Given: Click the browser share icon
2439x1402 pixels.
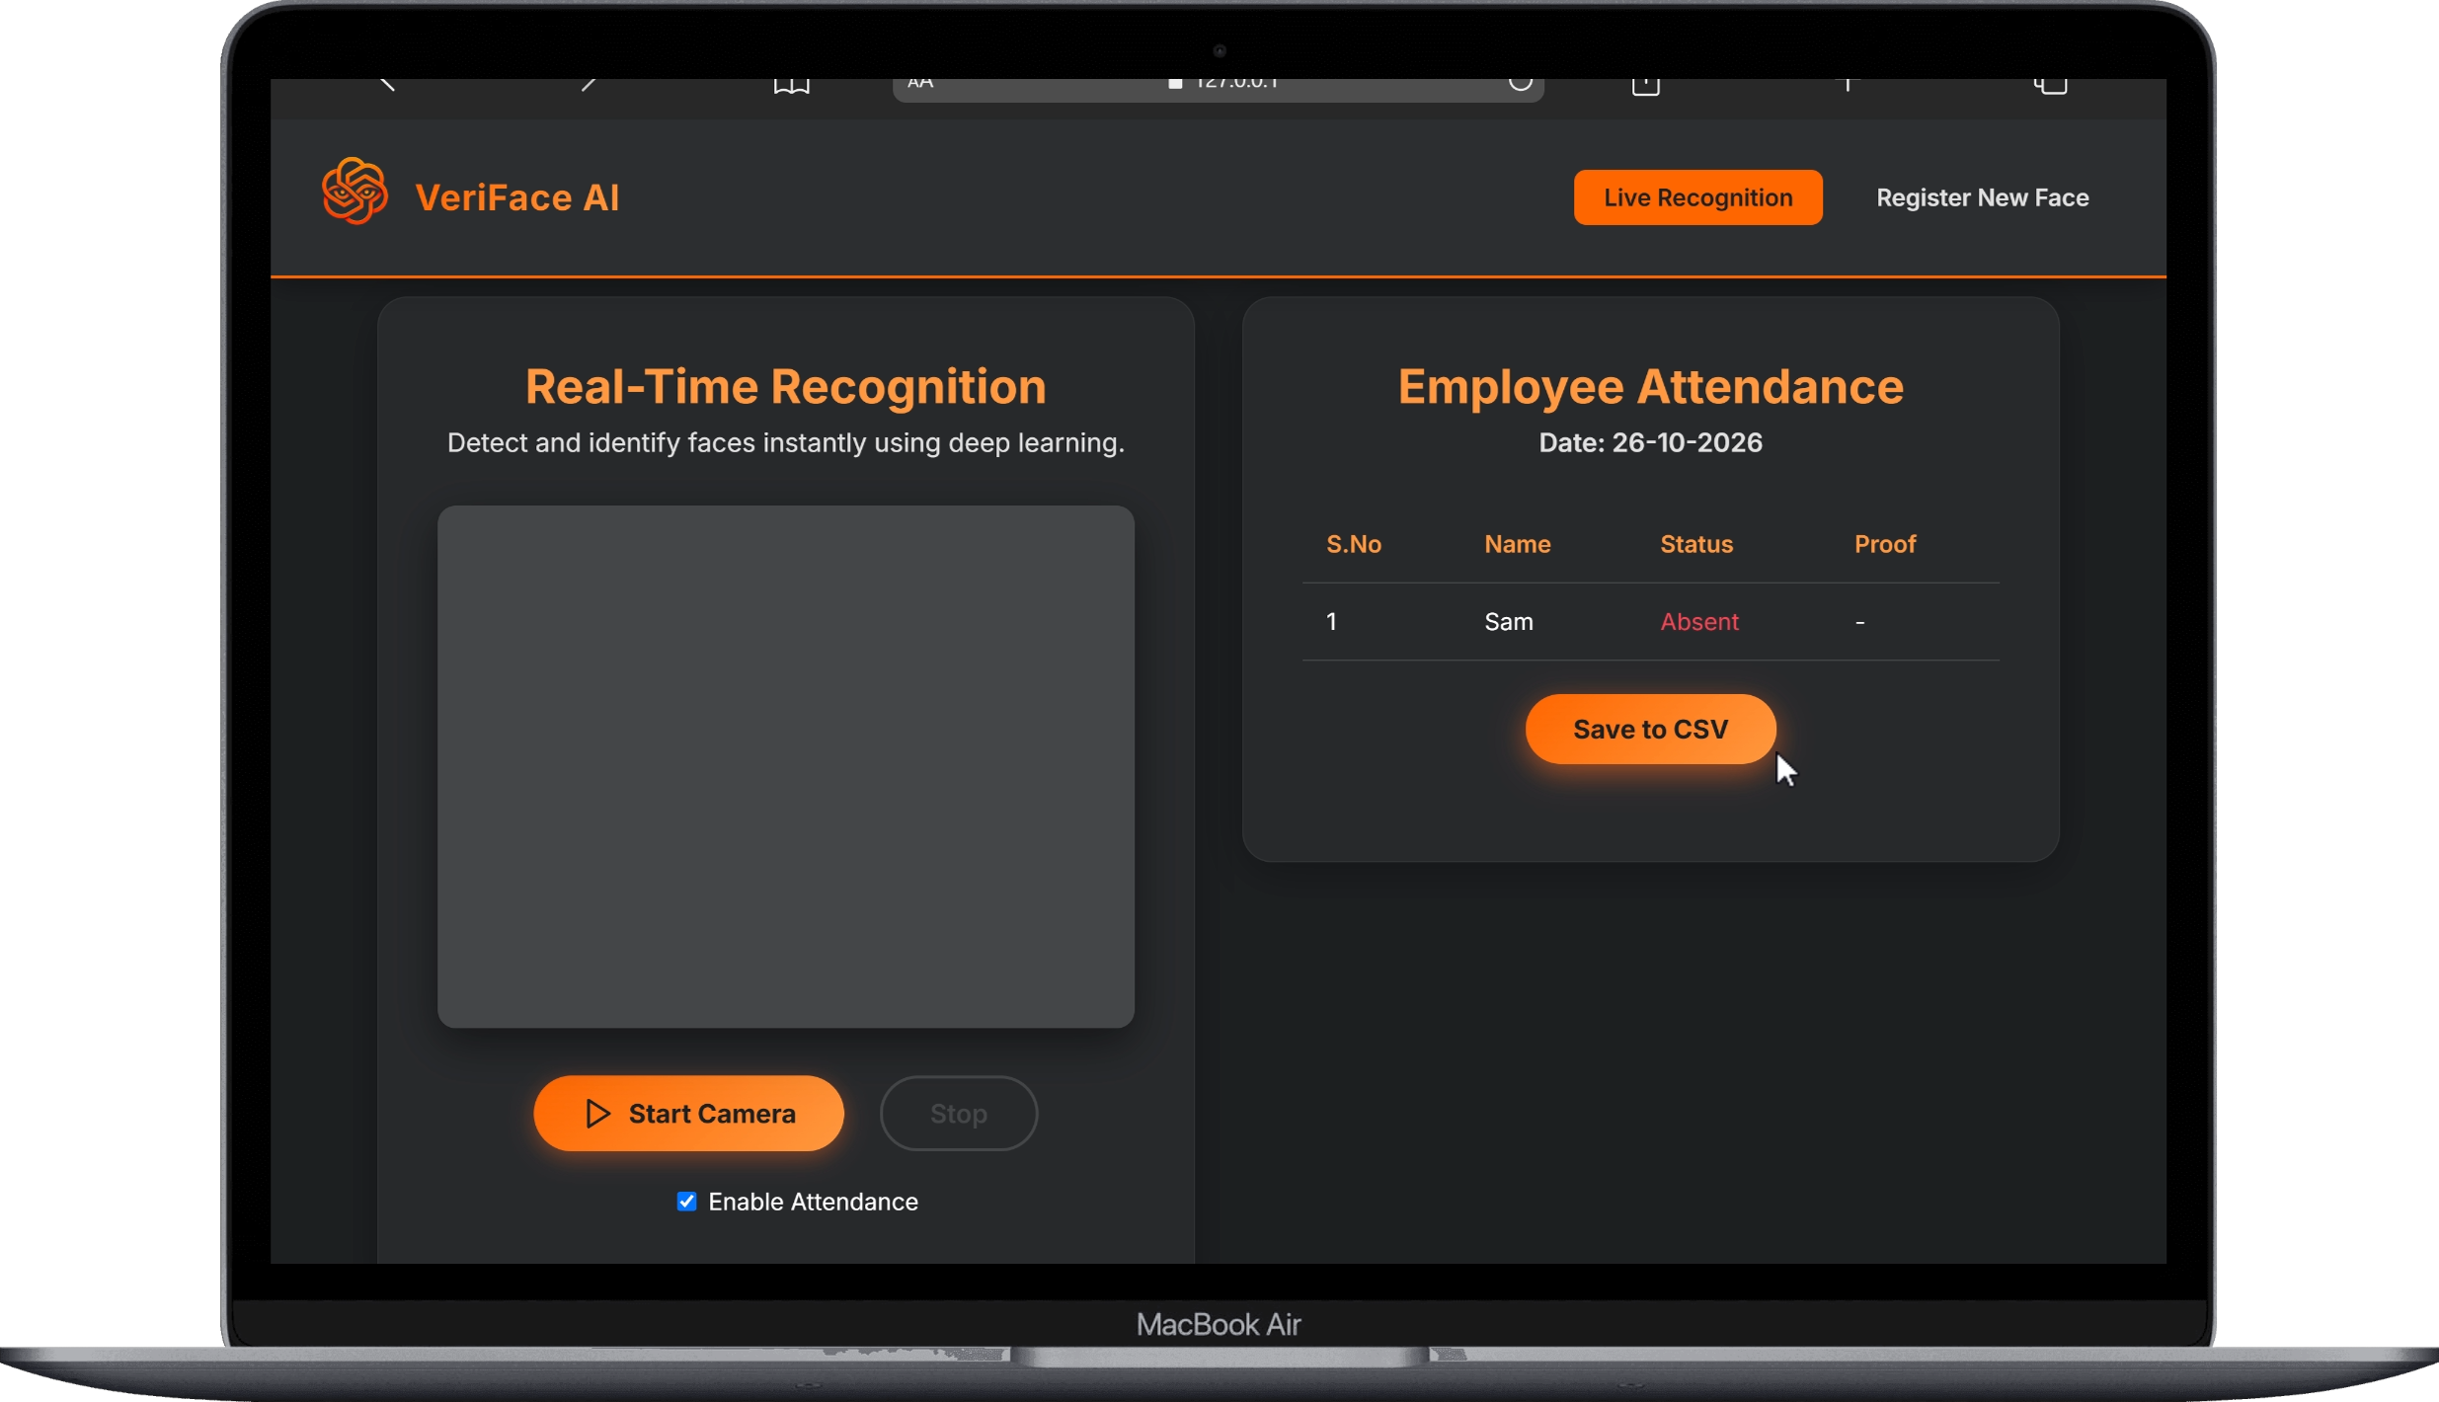Looking at the screenshot, I should (x=1645, y=86).
